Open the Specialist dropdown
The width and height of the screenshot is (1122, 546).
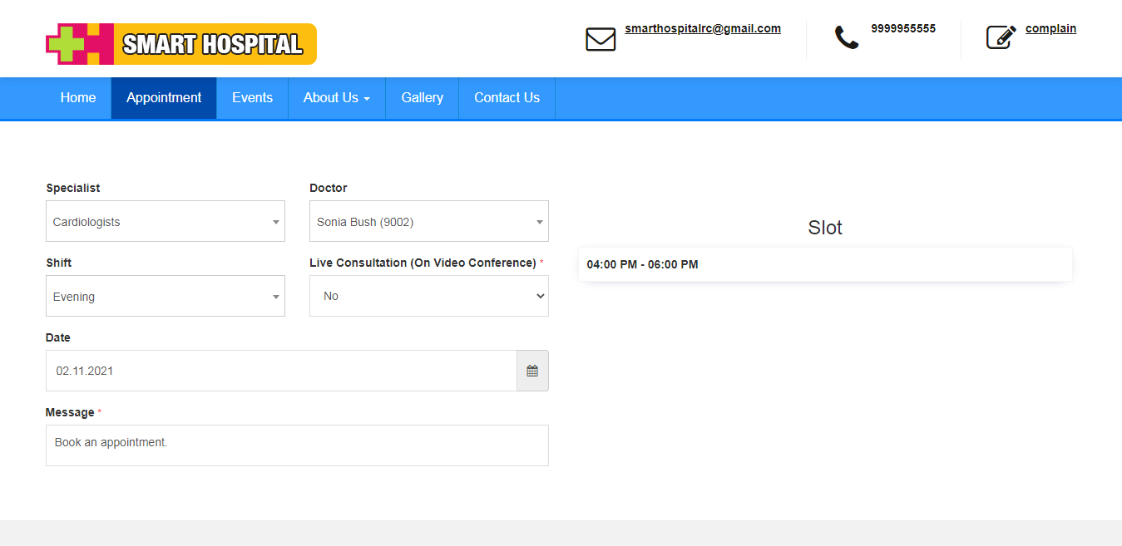click(x=165, y=222)
